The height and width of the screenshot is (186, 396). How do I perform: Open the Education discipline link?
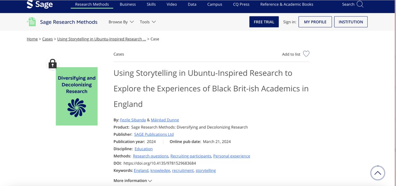[144, 149]
